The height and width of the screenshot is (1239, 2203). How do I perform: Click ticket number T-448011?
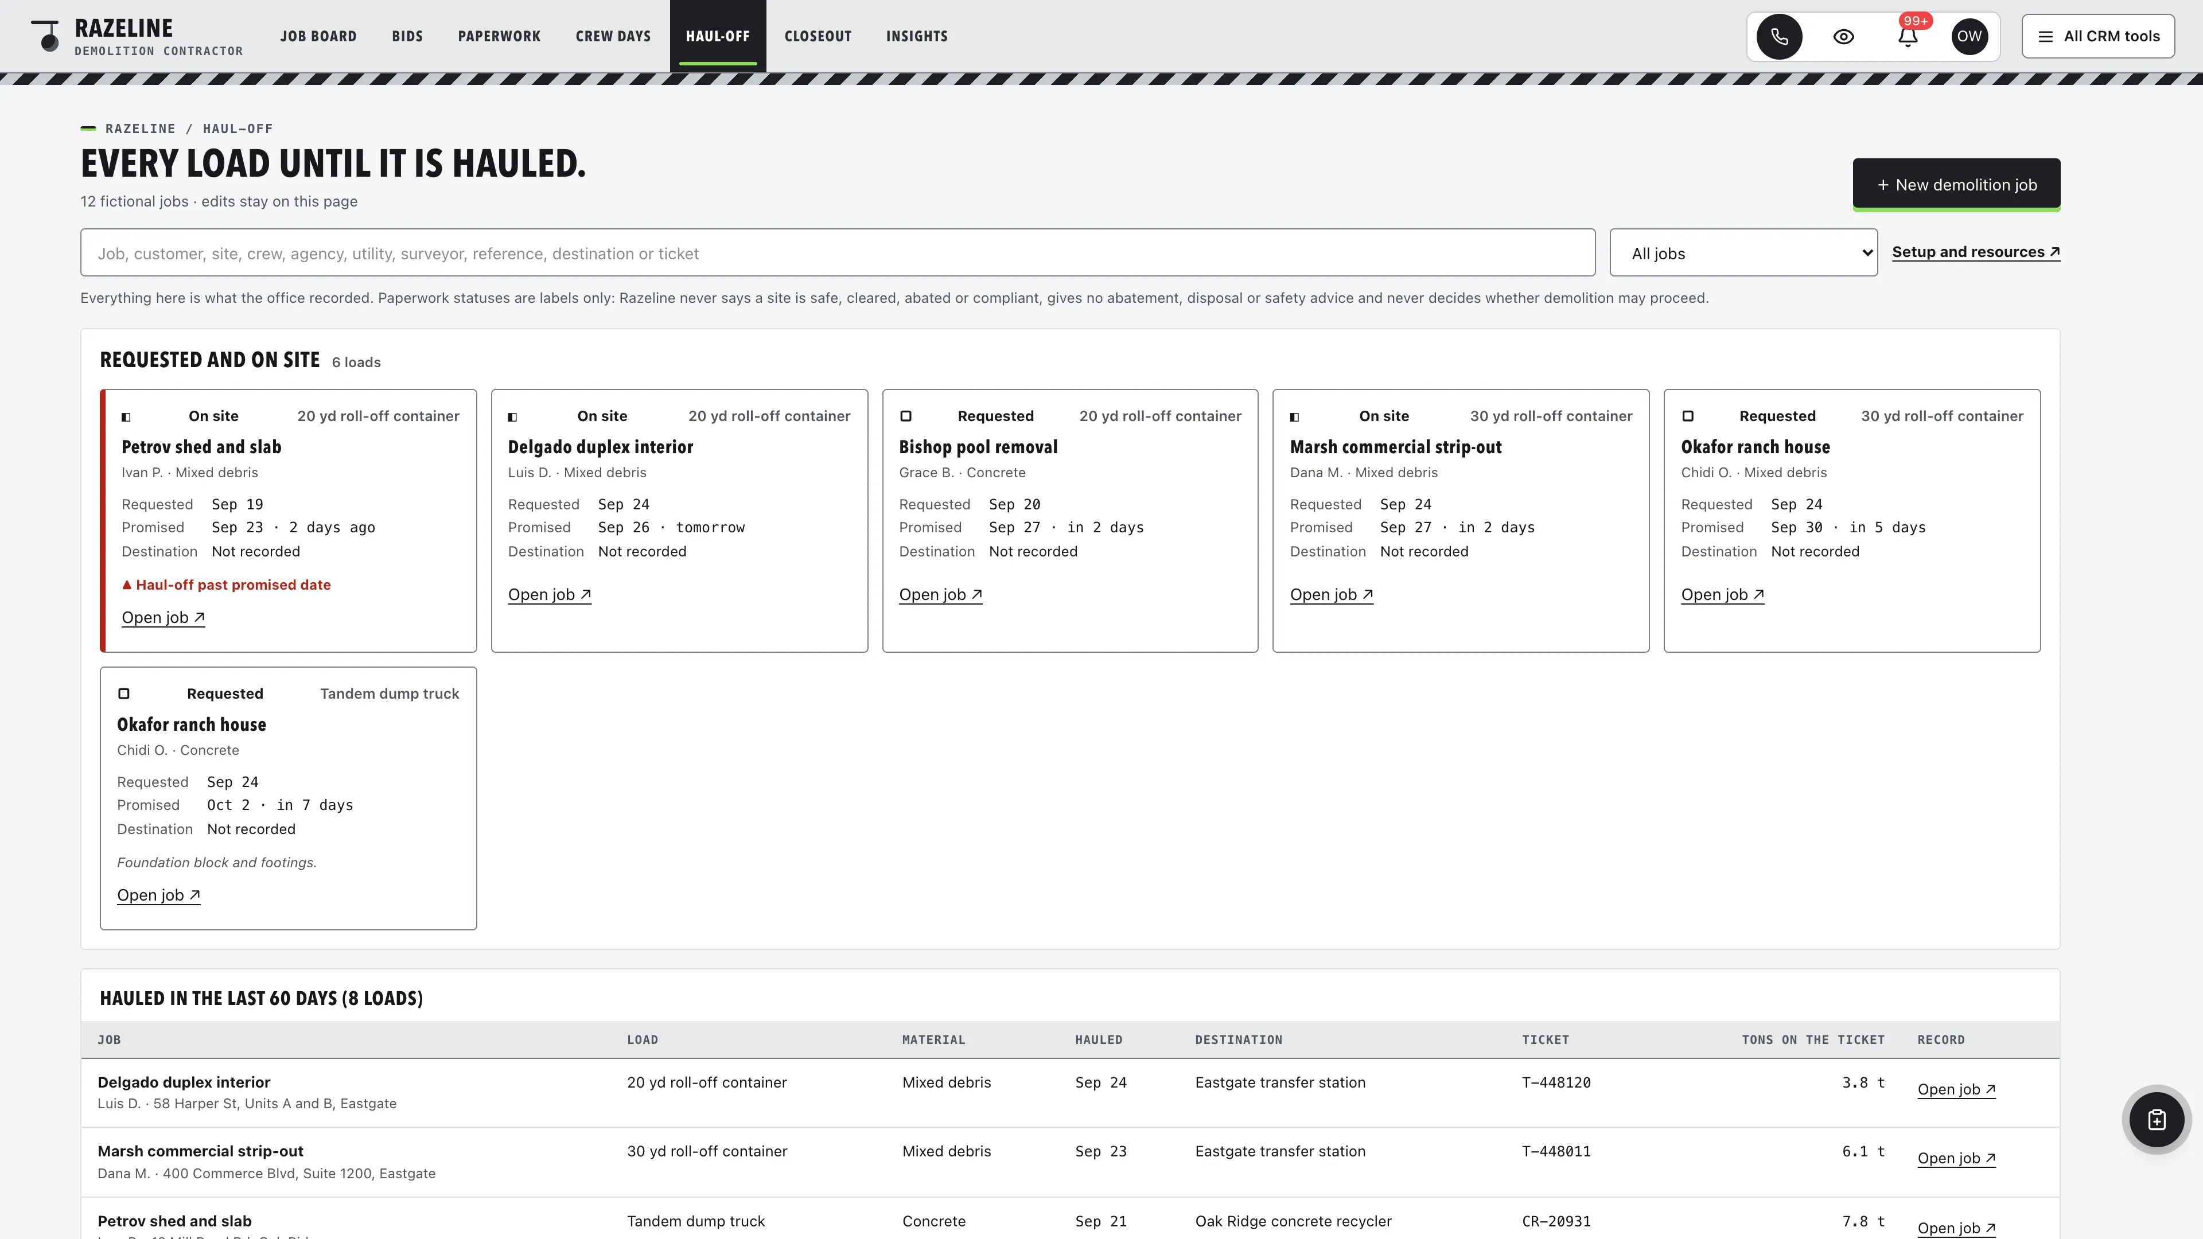coord(1556,1152)
